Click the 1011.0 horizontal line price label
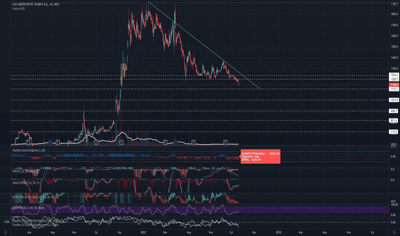Screen dimensions: 400x236 [x=394, y=100]
